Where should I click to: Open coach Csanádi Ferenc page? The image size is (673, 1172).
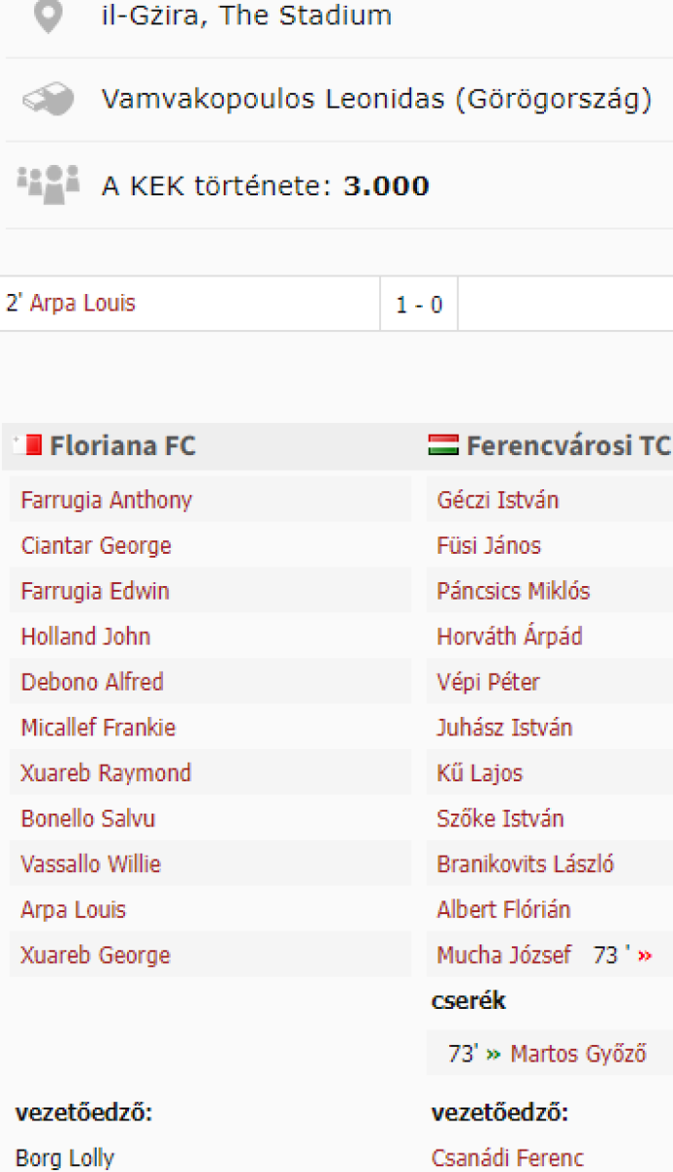pyautogui.click(x=508, y=1158)
